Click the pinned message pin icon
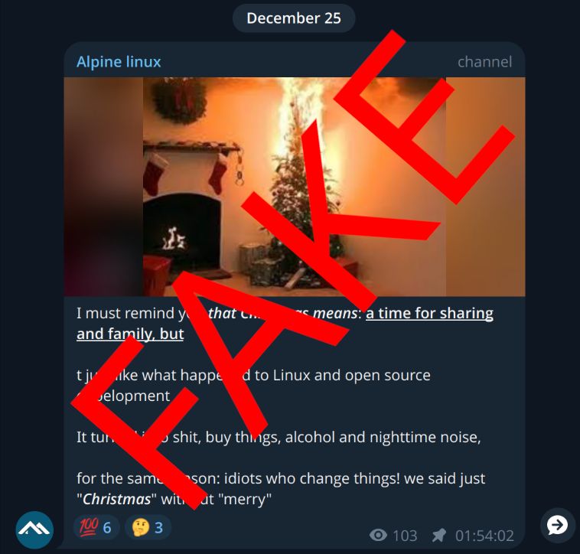This screenshot has height=554, width=580. click(439, 535)
